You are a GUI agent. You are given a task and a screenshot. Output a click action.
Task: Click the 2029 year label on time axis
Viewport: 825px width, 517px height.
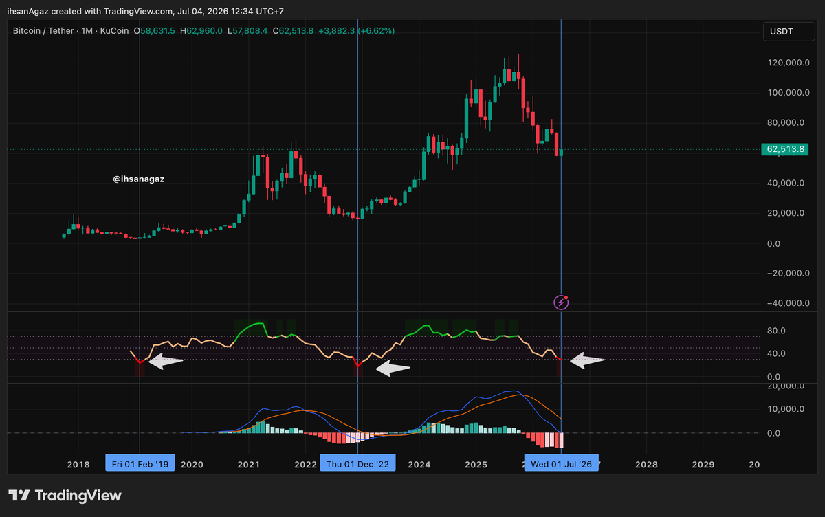click(x=703, y=465)
